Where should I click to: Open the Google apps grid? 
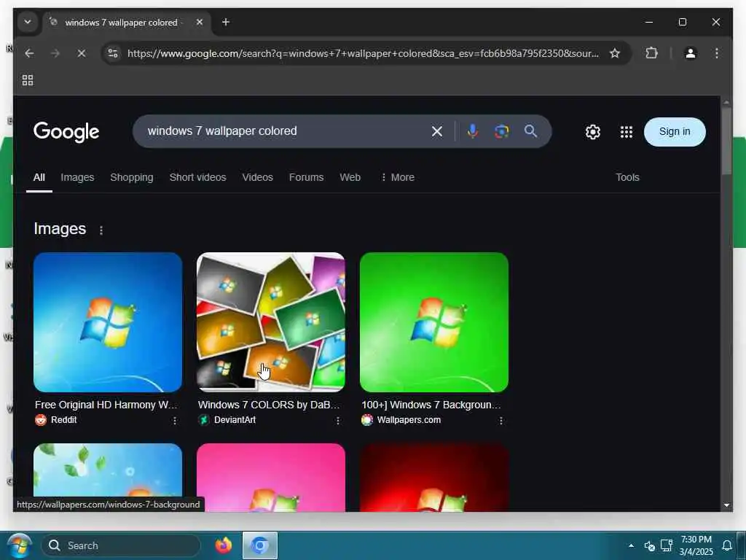coord(626,132)
